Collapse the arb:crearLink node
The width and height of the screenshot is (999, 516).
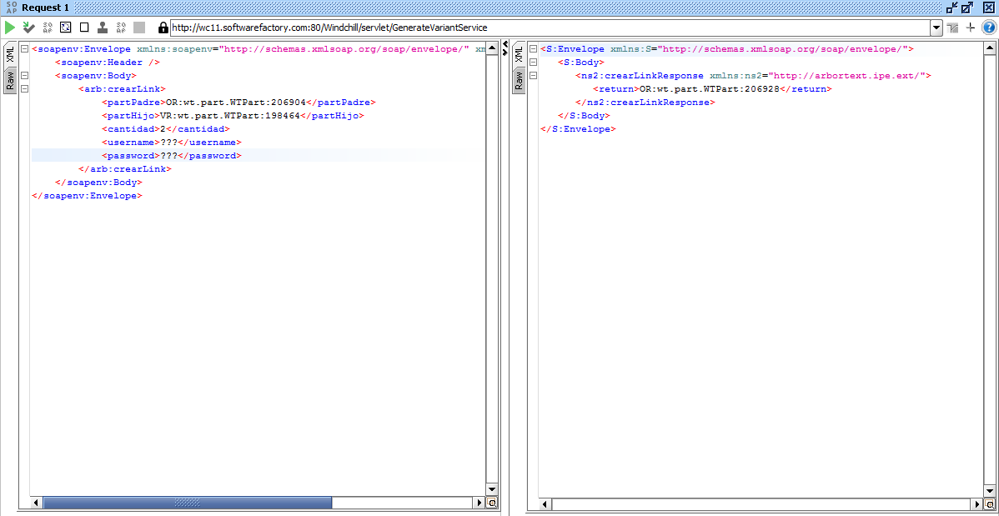23,89
